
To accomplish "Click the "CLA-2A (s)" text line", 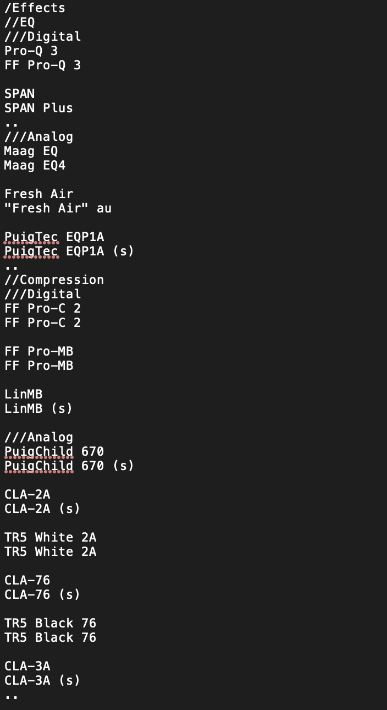I will [42, 509].
